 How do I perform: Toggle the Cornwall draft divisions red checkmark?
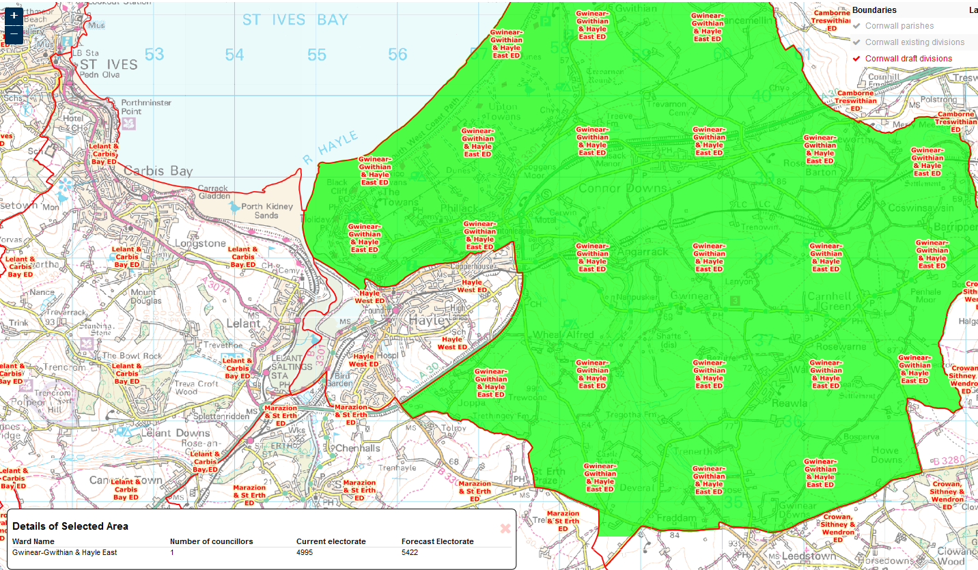coord(856,59)
